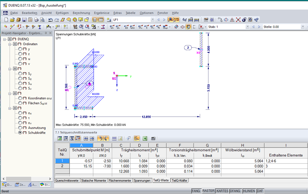Collapse the DUENQ root tree node
Viewport: 308px width, 194px height.
click(x=4, y=39)
